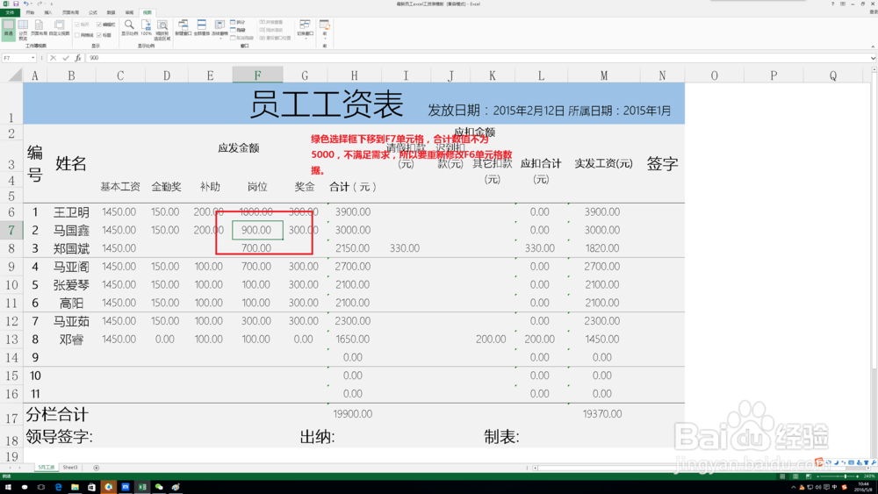Click the confirm checkmark in formula bar
The image size is (878, 494).
[x=66, y=58]
